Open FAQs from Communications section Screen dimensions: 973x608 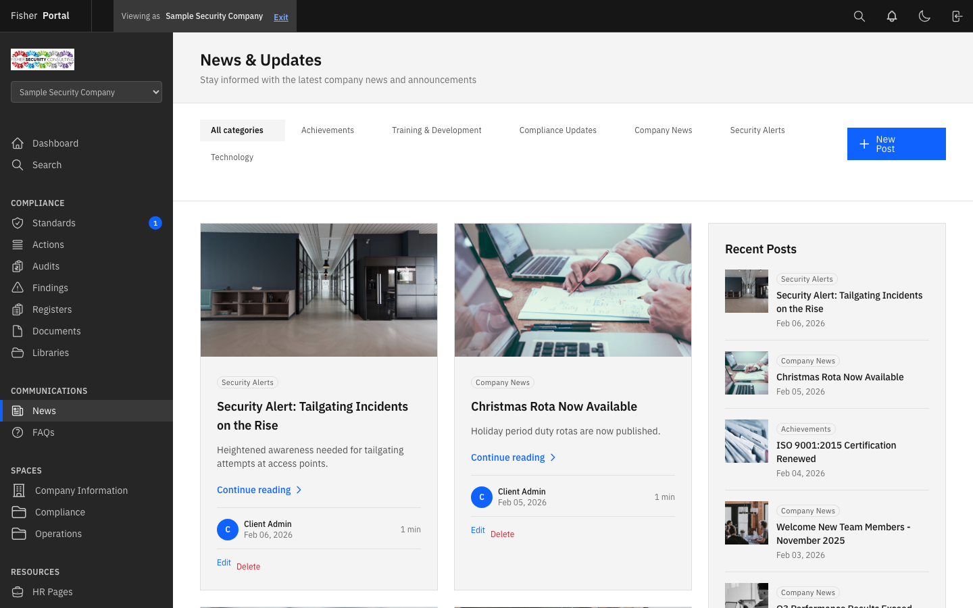coord(43,432)
